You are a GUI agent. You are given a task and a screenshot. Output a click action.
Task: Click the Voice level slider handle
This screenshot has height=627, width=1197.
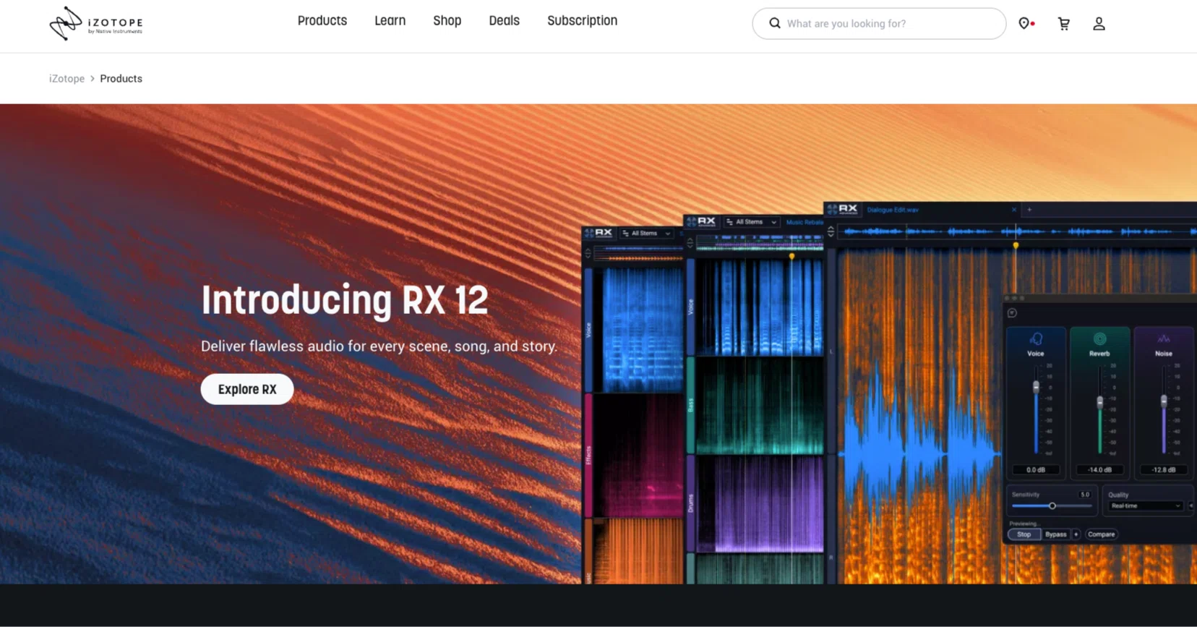click(x=1036, y=387)
